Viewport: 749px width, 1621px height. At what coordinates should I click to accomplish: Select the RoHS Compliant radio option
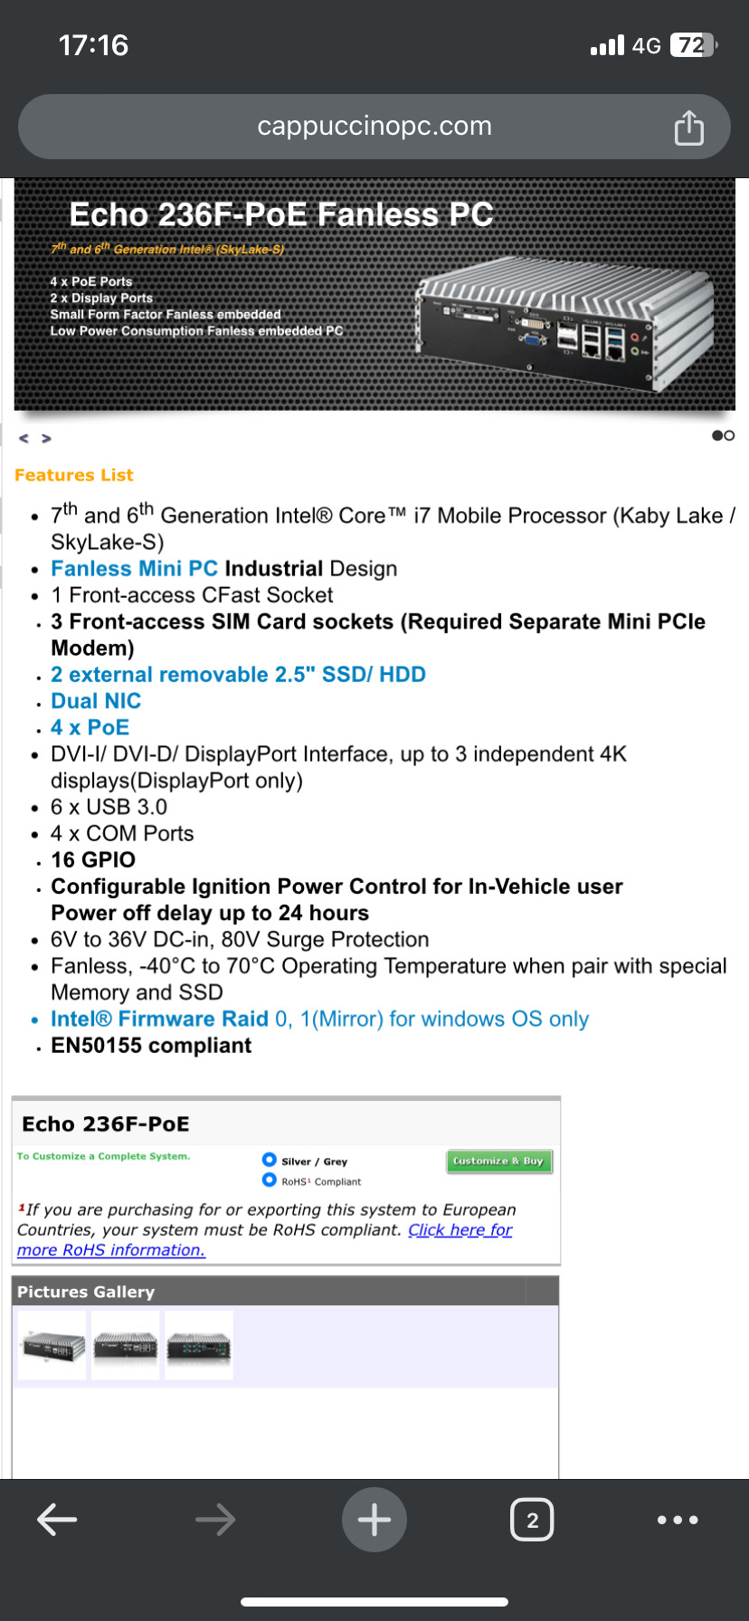tap(270, 1180)
